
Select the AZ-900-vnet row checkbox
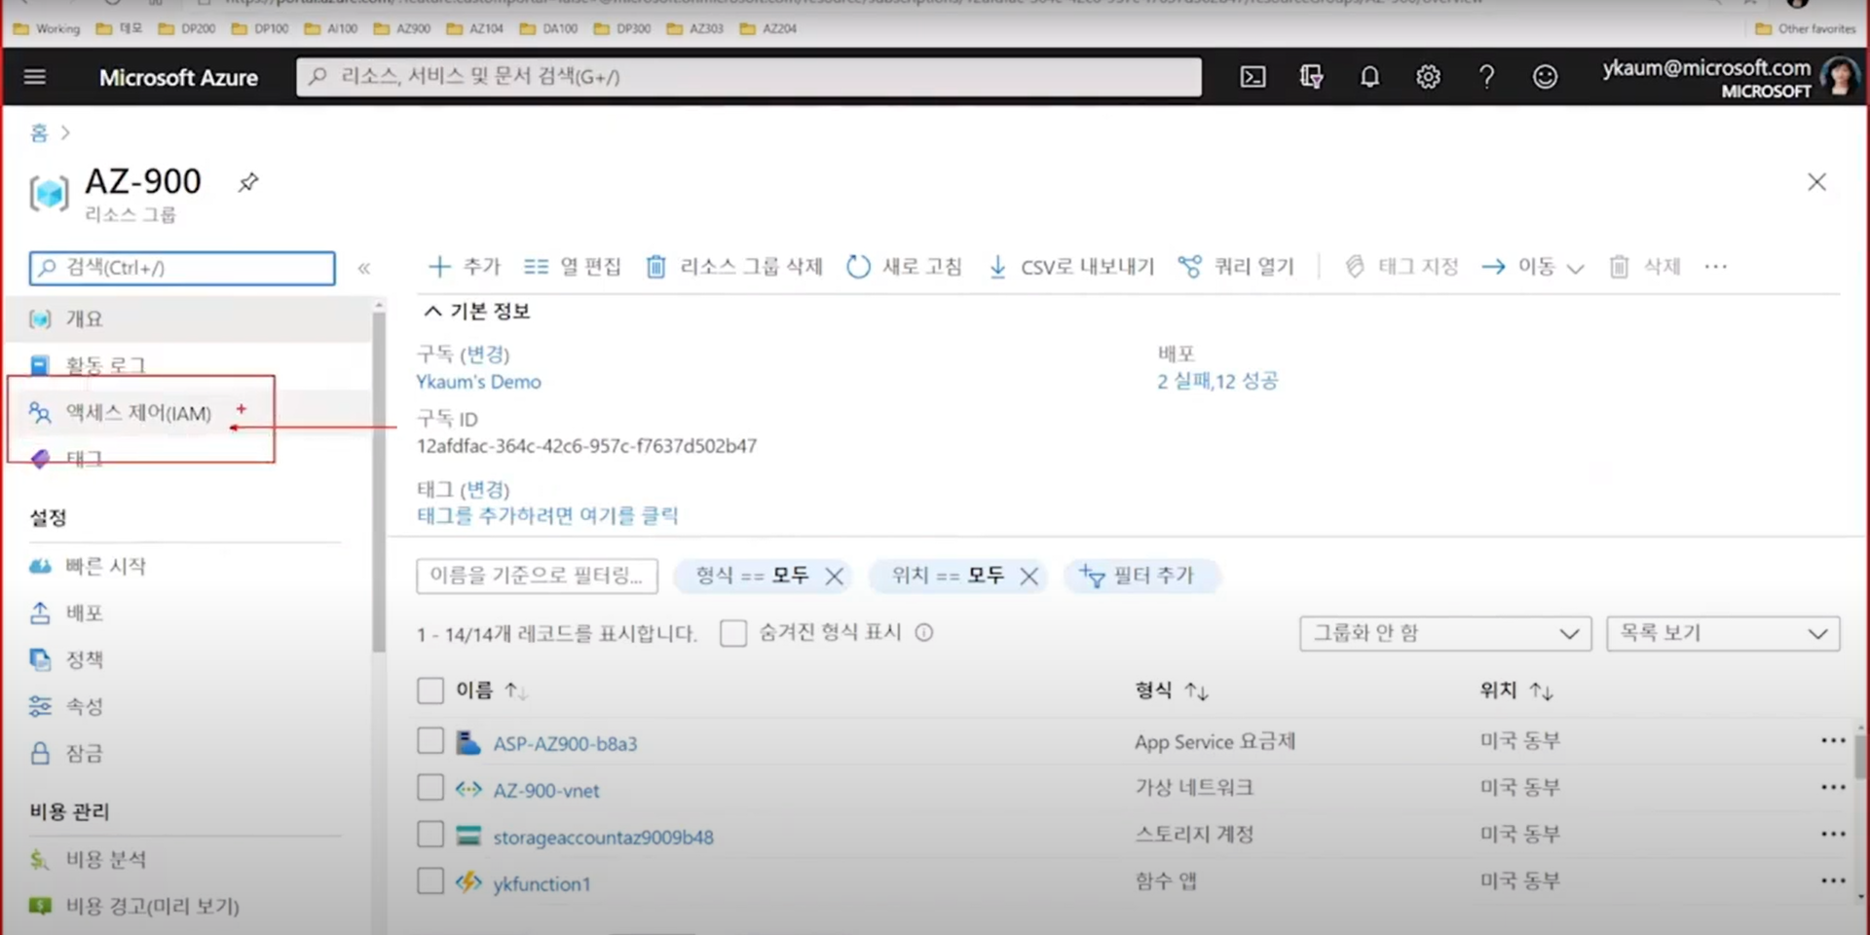coord(430,787)
